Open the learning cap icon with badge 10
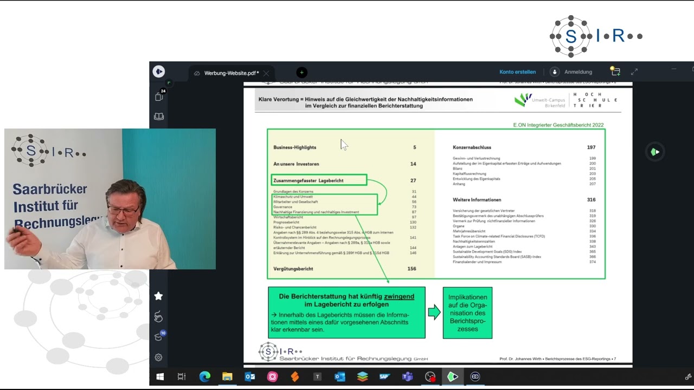 click(159, 336)
